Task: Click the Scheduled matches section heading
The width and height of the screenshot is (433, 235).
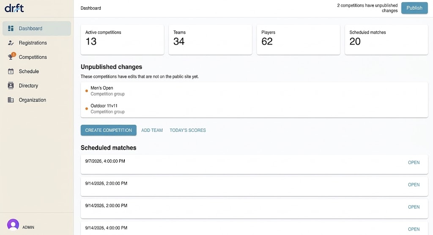Action: pos(109,148)
